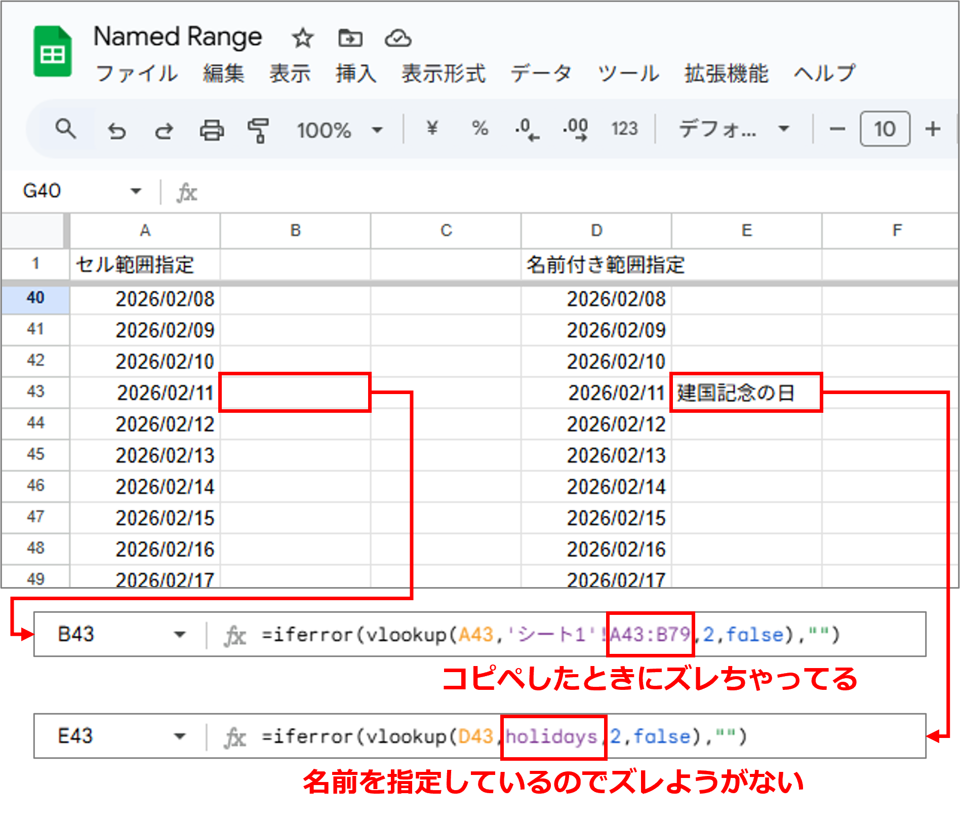This screenshot has height=819, width=960.
Task: Increase font size with plus button
Action: click(x=932, y=130)
